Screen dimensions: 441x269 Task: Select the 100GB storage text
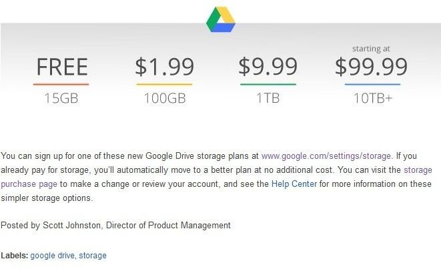[165, 98]
